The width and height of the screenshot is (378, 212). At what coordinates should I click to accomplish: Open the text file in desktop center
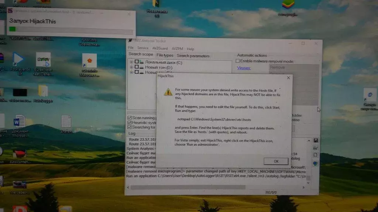click(x=66, y=124)
